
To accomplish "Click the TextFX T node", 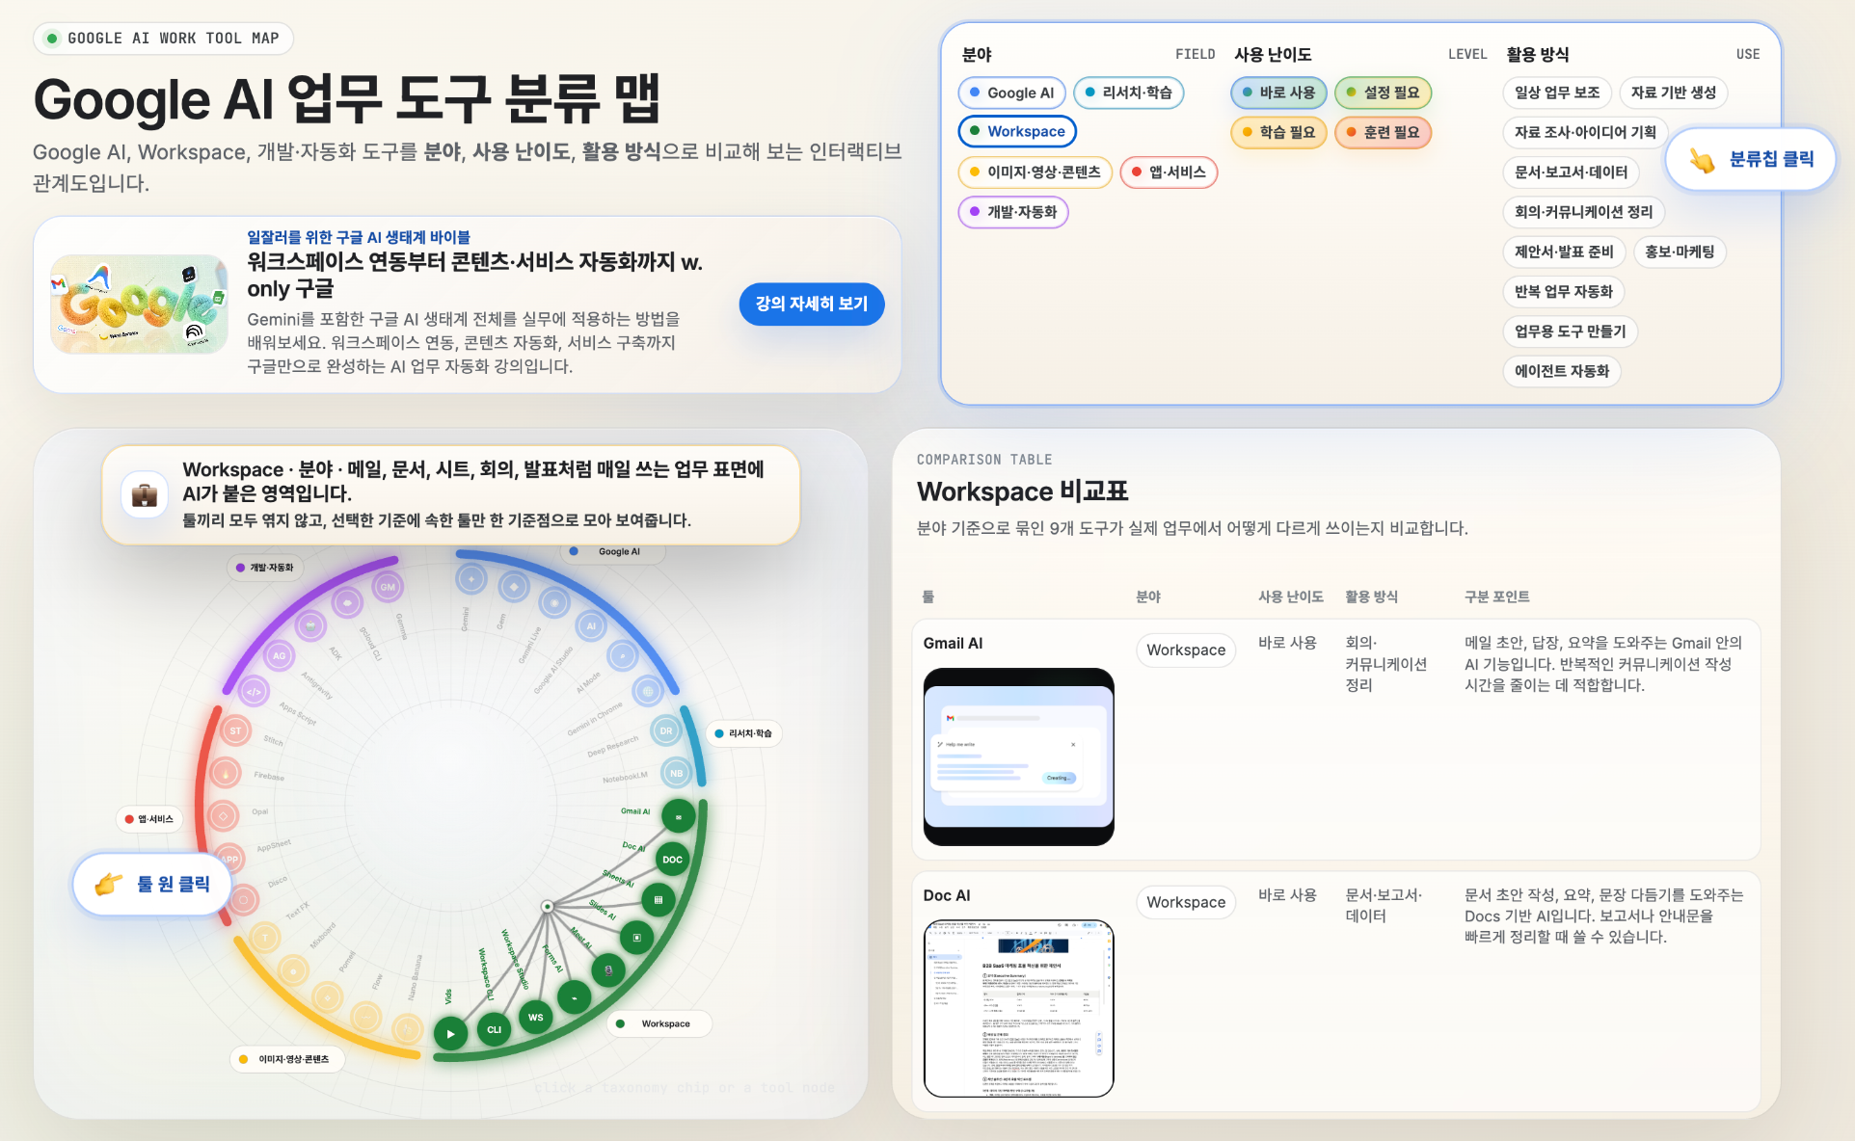I will [264, 938].
